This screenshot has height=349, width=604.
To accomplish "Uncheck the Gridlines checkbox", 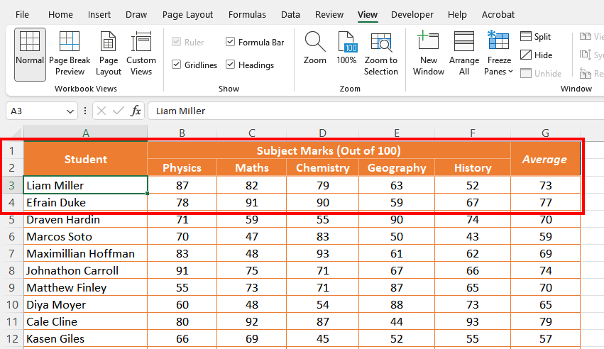I will point(177,65).
